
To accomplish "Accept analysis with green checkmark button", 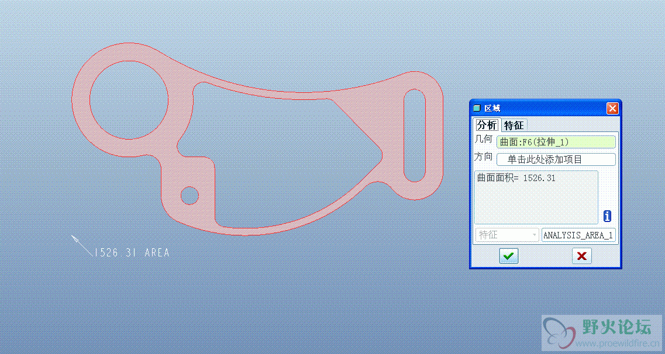I will click(x=508, y=256).
